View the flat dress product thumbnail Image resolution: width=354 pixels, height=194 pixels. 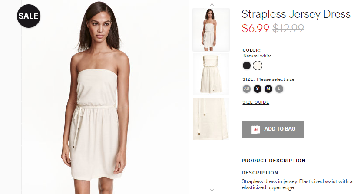(211, 74)
